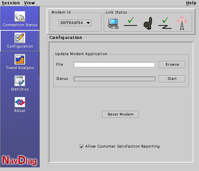Select the Configuration sidebar icon

pos(20,38)
